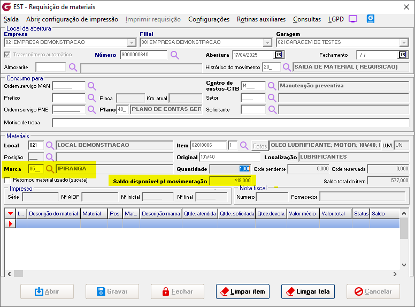Open the Rotinas auxiliares menu

261,19
